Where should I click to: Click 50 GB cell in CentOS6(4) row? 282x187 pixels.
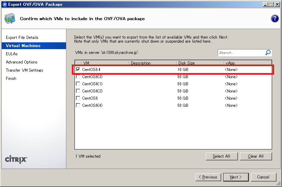(183, 105)
